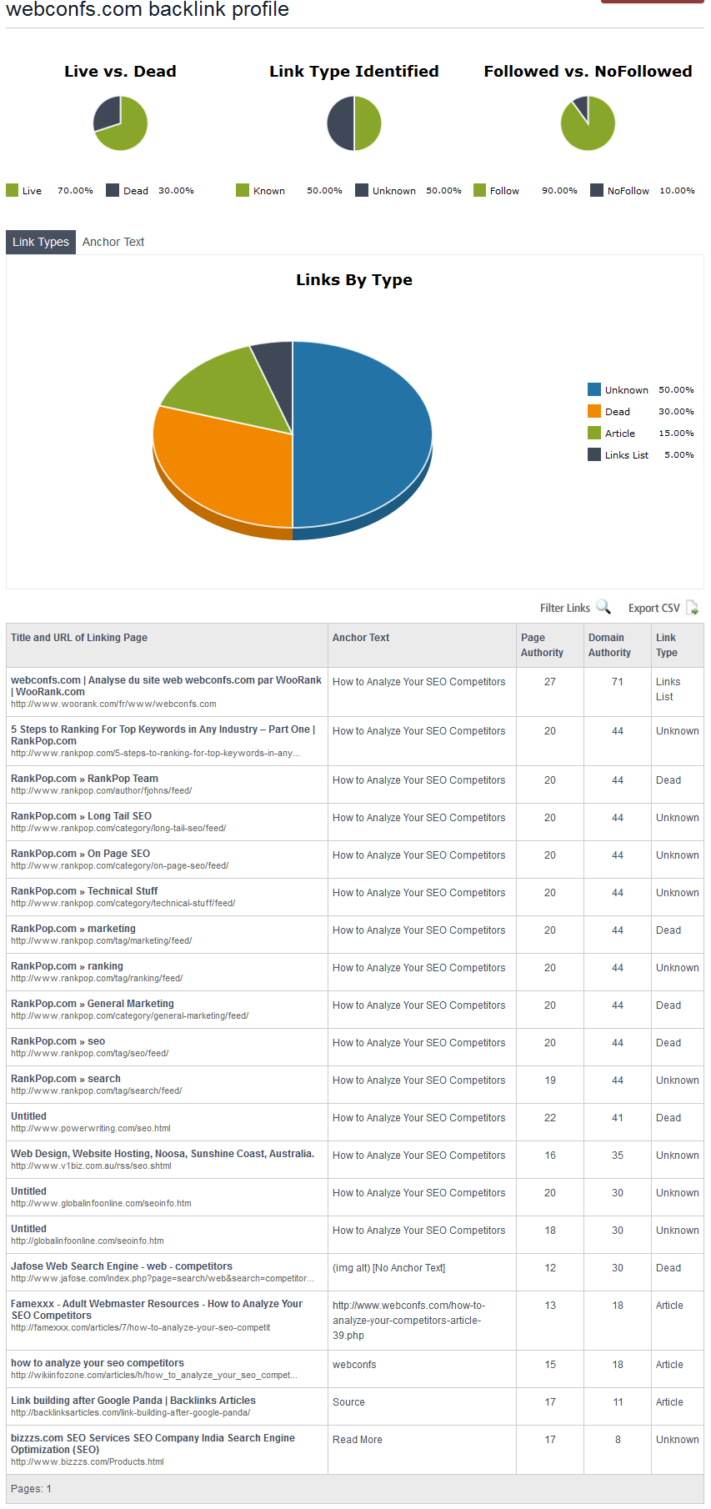Viewport: 711px width, 1509px height.
Task: Click the blue Unknown swatch in Links By Type legend
Action: click(594, 389)
